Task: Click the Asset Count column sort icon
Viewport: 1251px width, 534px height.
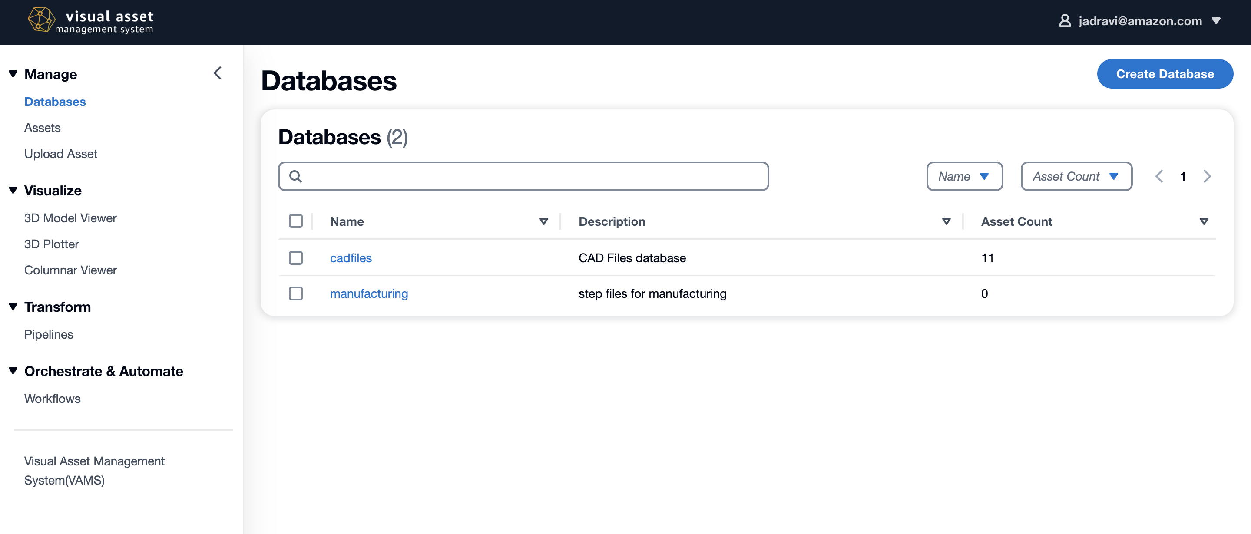Action: (x=1205, y=221)
